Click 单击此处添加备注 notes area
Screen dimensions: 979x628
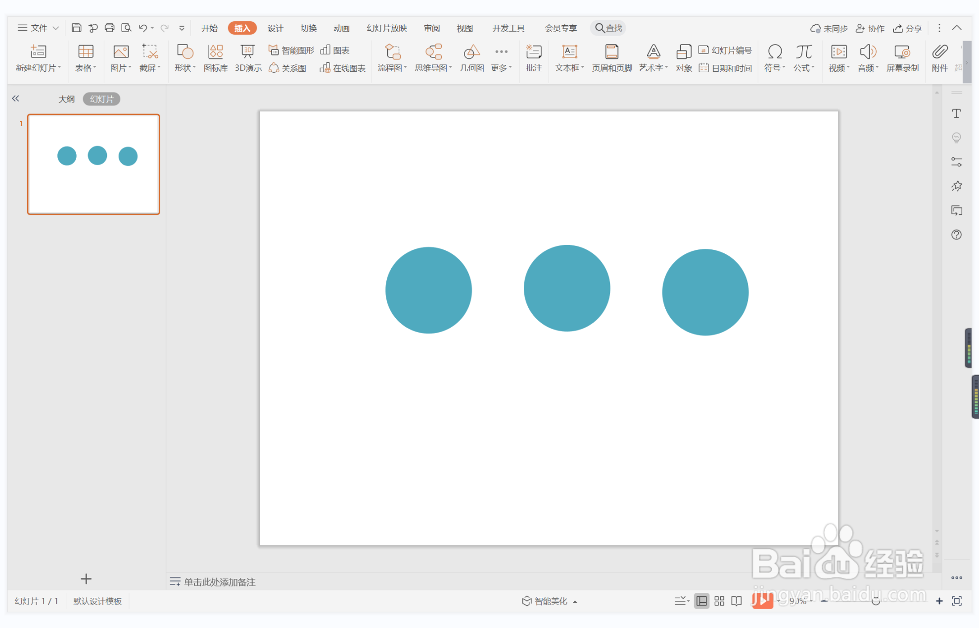point(219,581)
